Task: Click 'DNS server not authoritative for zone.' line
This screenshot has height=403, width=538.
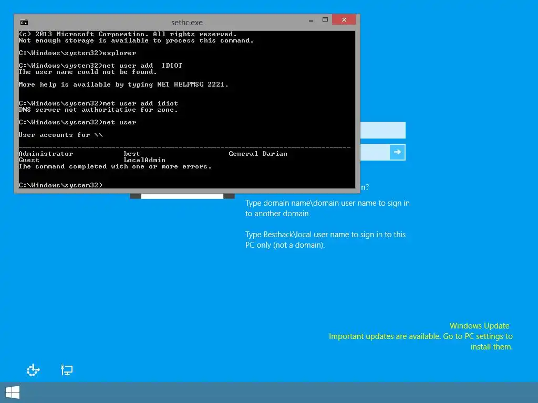Action: coord(98,110)
